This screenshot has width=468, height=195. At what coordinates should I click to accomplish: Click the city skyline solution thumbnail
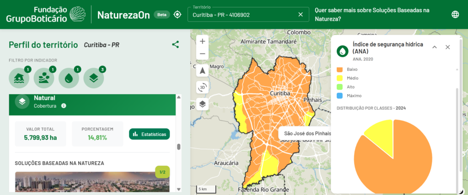(x=92, y=182)
